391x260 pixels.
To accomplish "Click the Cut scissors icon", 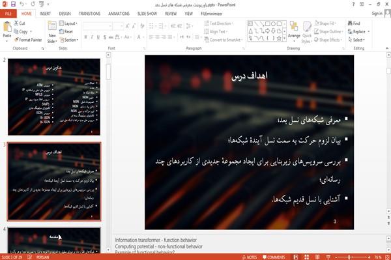I will coord(16,23).
